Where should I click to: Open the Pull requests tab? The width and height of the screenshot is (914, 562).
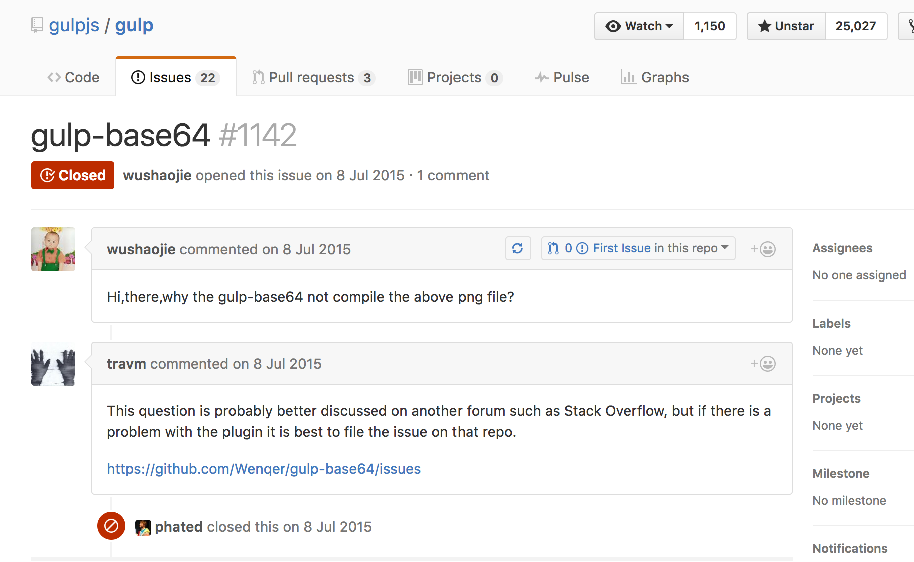(x=314, y=77)
